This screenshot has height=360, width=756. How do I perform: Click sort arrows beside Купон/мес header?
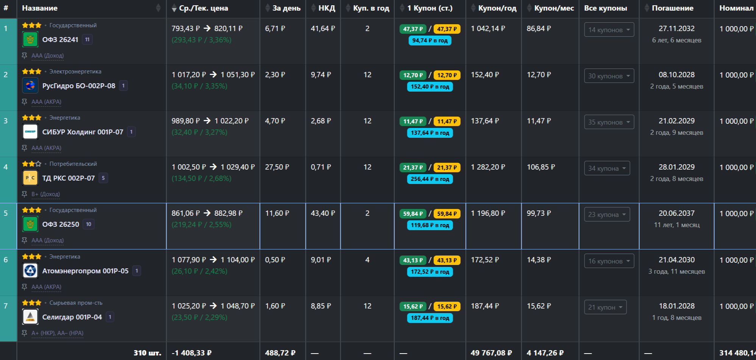[529, 8]
